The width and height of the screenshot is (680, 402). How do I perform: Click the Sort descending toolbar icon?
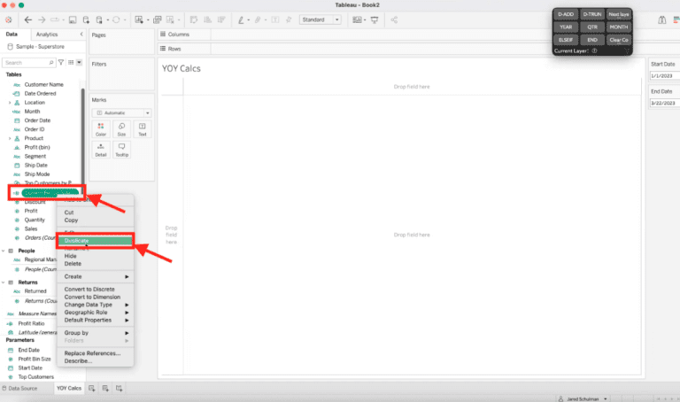coord(221,20)
